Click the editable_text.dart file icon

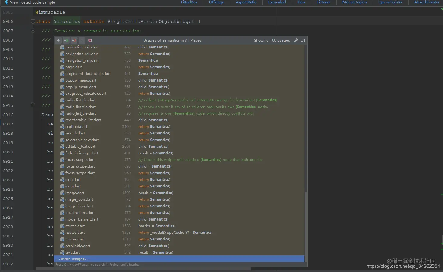(62, 147)
